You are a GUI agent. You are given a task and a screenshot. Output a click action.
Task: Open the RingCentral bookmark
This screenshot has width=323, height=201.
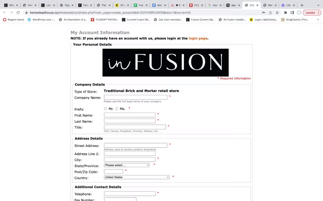point(295,20)
